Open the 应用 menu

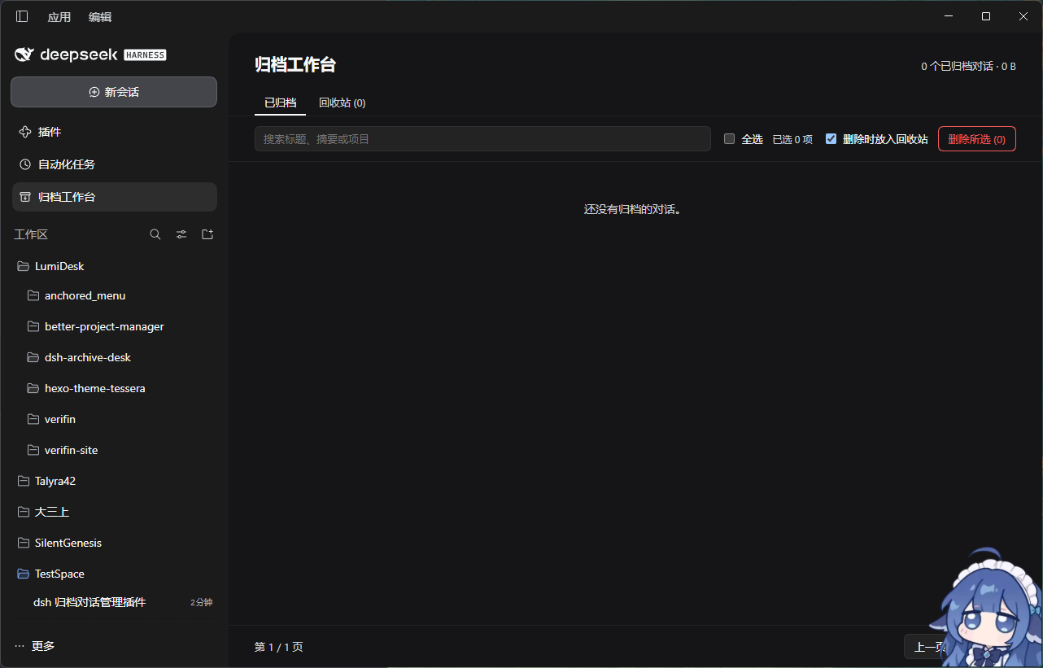[x=59, y=17]
